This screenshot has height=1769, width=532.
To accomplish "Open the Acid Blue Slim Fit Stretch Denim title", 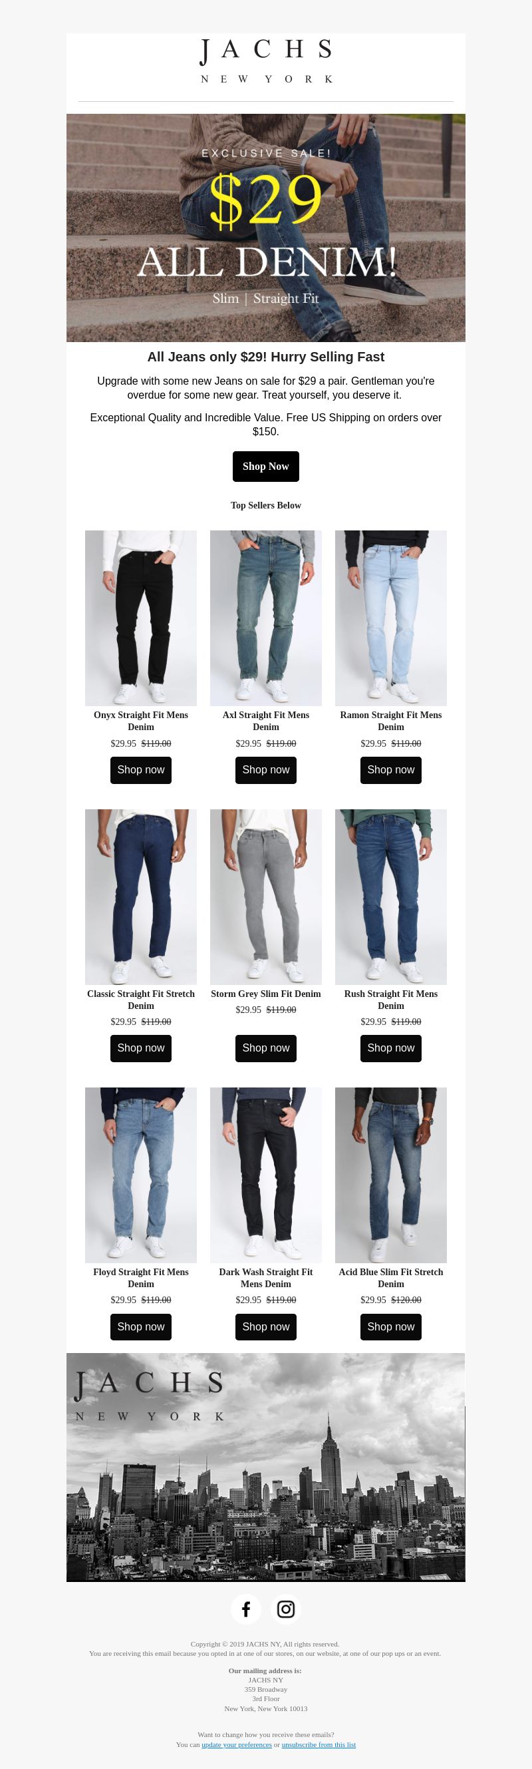I will click(x=390, y=1278).
